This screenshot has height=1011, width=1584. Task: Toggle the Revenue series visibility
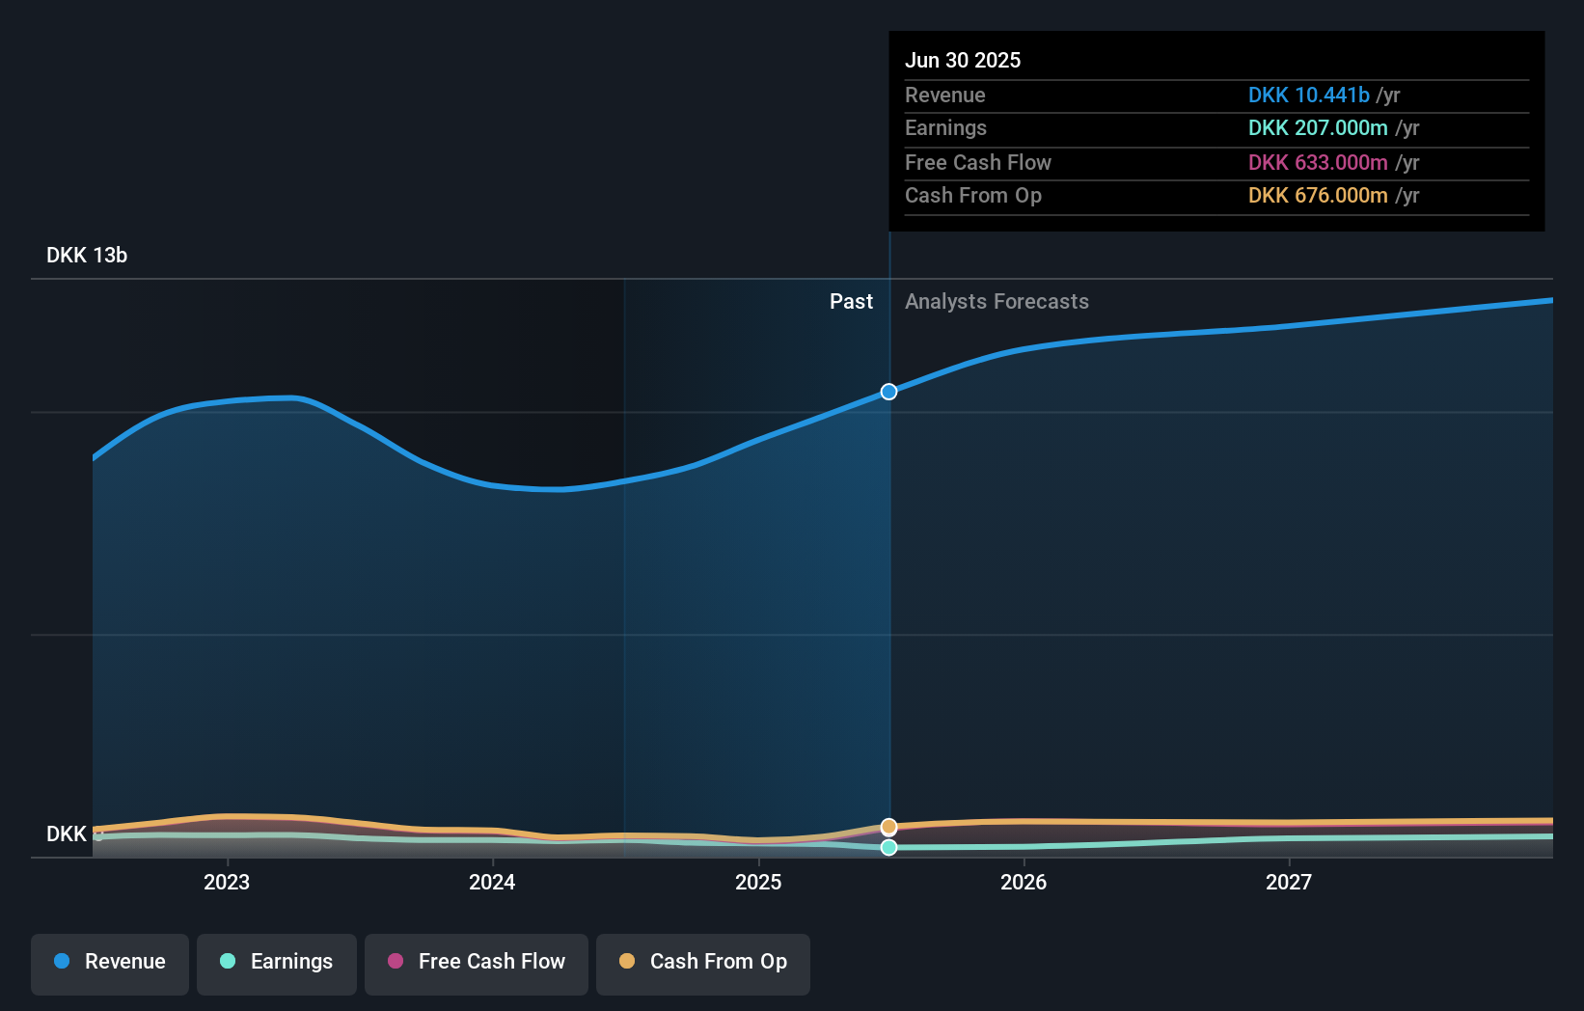tap(109, 962)
